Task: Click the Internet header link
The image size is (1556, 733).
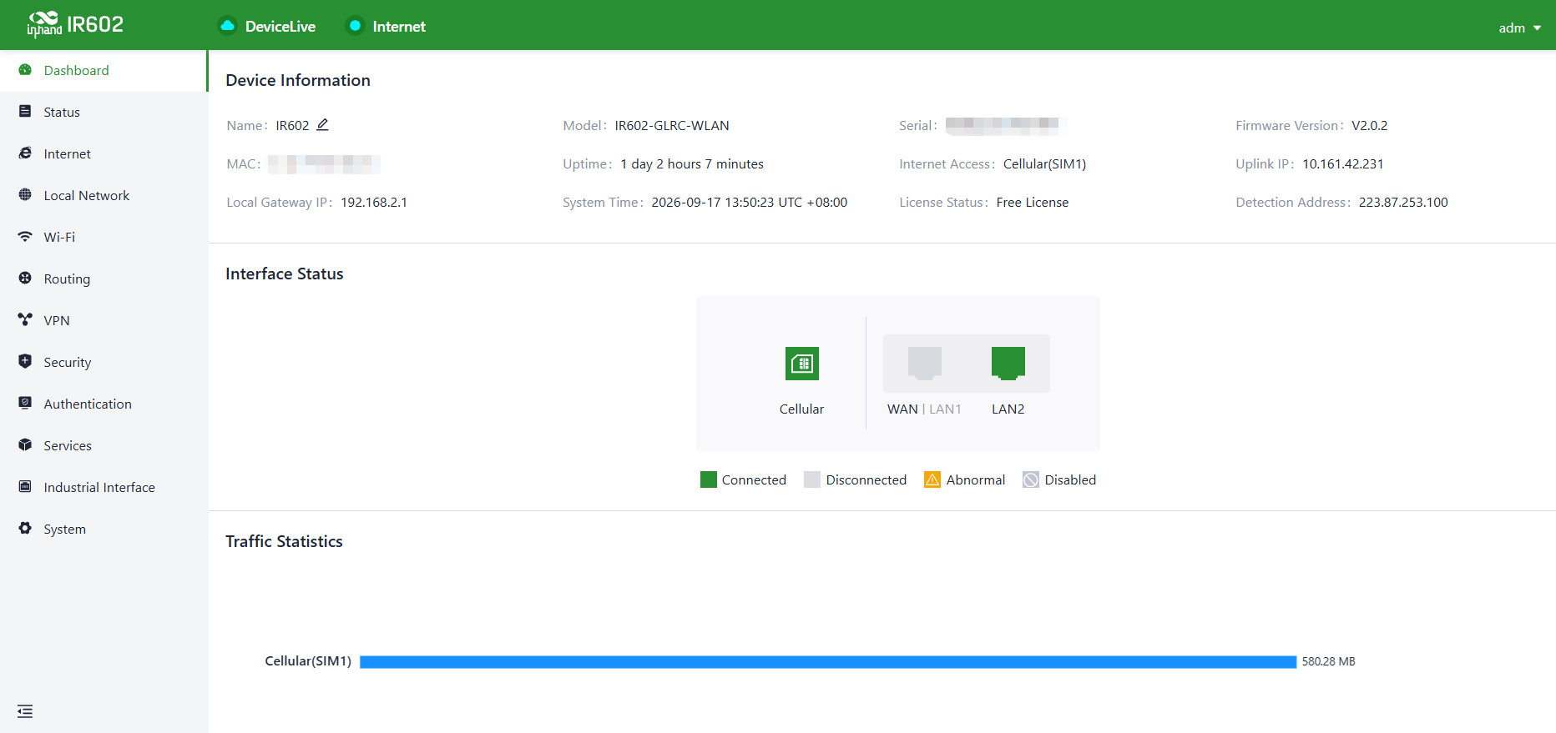Action: pos(399,27)
